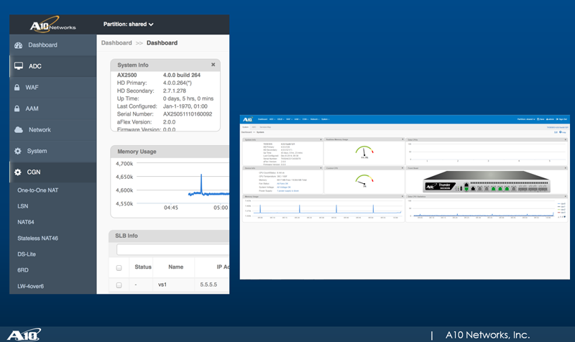This screenshot has width=575, height=342.
Task: Click the SLB Info search field
Action: [172, 249]
